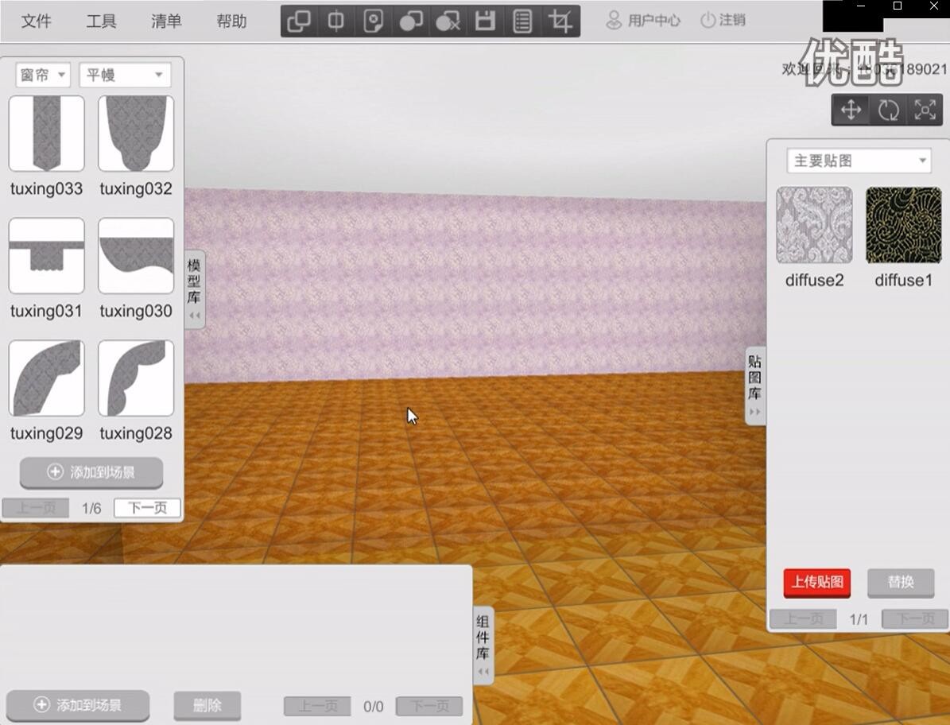Image resolution: width=950 pixels, height=725 pixels.
Task: Collapse the 组件库 side tab
Action: pyautogui.click(x=483, y=646)
